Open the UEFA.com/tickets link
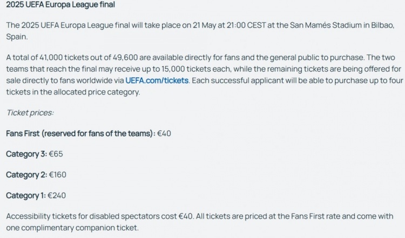Image resolution: width=405 pixels, height=238 pixels. click(x=157, y=80)
